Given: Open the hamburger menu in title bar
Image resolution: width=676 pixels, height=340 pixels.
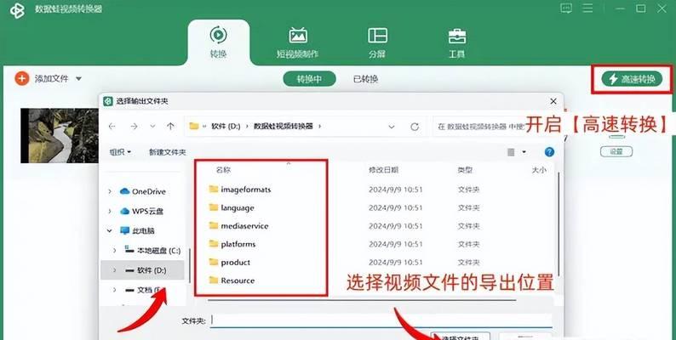Looking at the screenshot, I should 587,8.
